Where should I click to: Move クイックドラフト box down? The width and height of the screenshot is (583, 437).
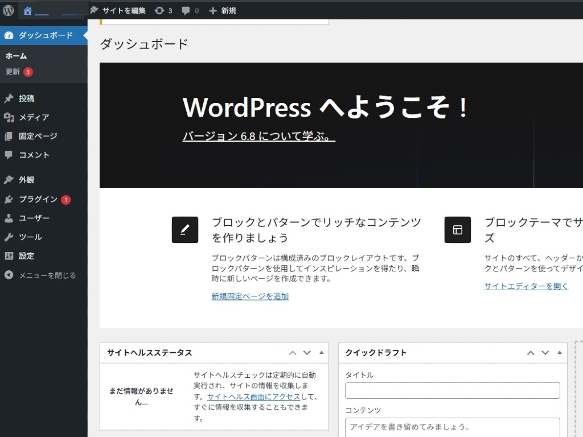click(x=545, y=353)
